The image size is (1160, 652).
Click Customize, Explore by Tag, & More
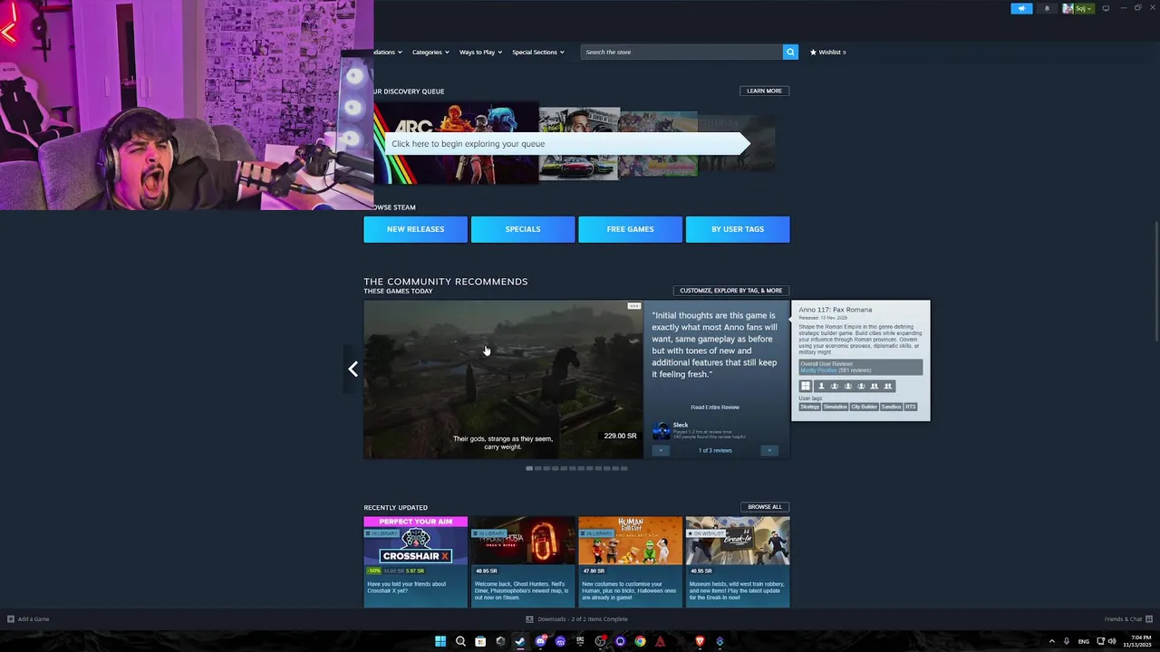pyautogui.click(x=730, y=291)
